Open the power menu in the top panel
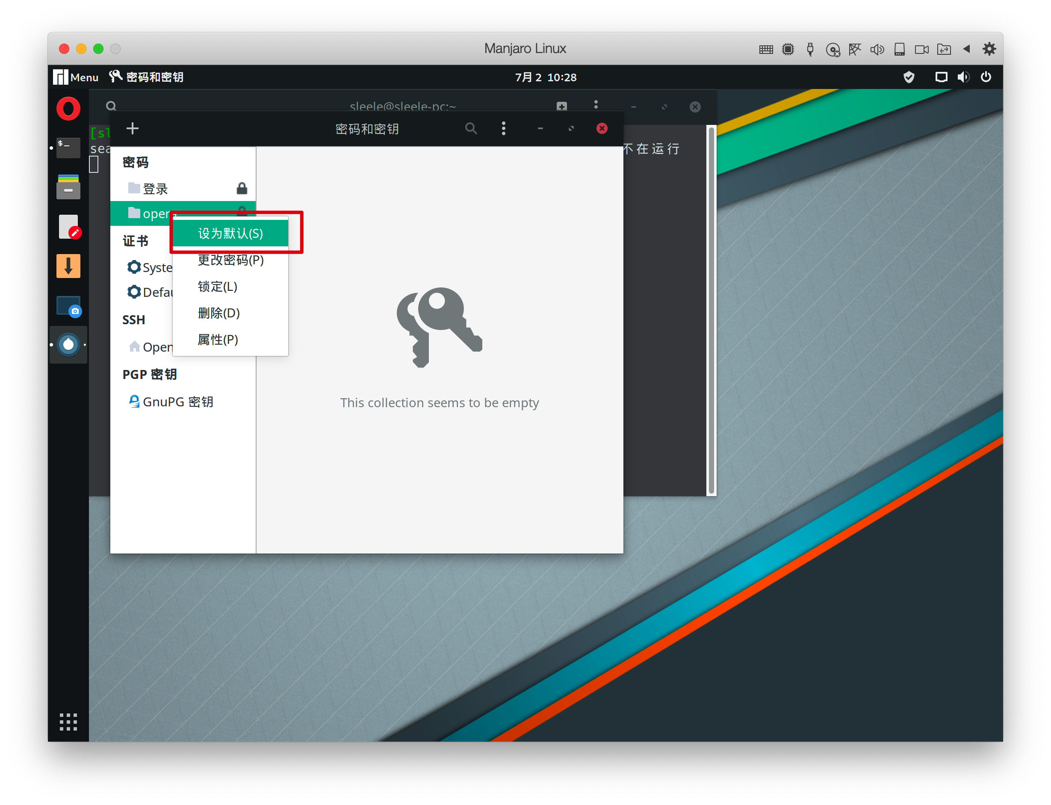The height and width of the screenshot is (805, 1051). (x=986, y=77)
